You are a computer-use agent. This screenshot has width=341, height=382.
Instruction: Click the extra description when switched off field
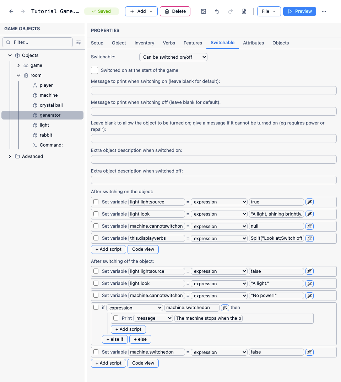[214, 180]
